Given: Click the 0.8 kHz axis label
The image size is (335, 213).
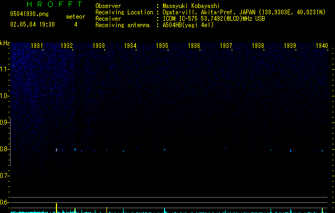Looking at the screenshot, I should point(4,149).
